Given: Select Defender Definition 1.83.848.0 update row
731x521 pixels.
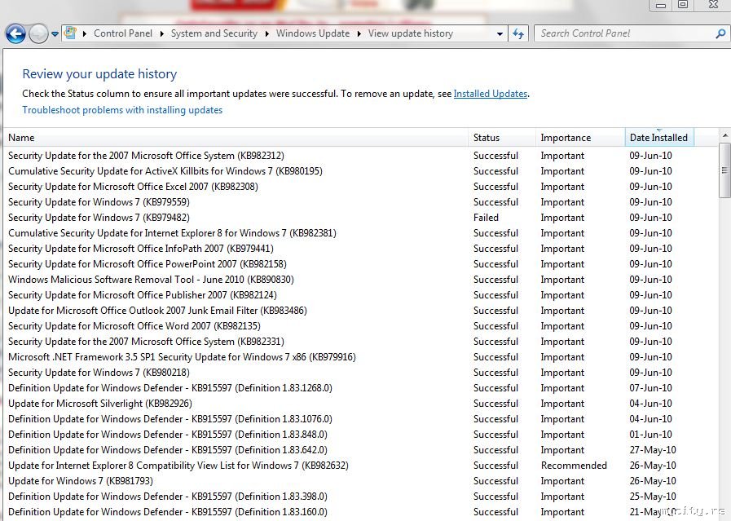Looking at the screenshot, I should 361,435.
